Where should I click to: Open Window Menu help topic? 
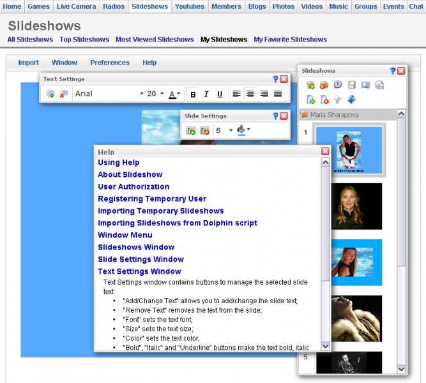click(x=125, y=235)
